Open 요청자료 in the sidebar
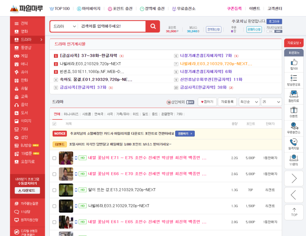Viewport: 306px width, 236px height. [27, 162]
